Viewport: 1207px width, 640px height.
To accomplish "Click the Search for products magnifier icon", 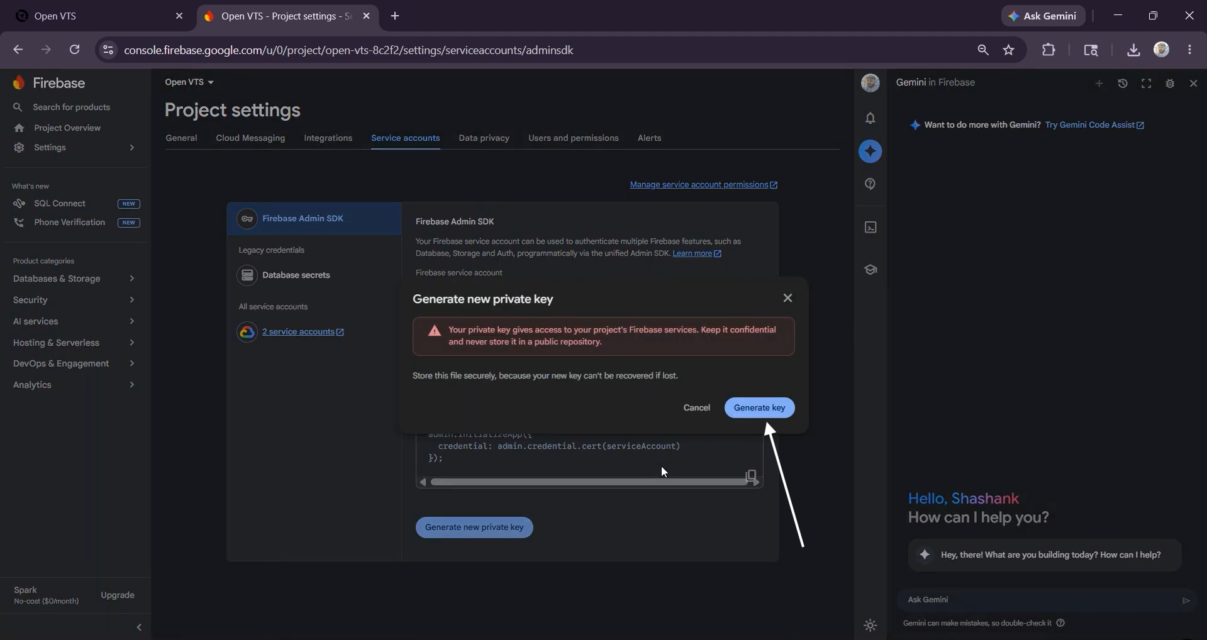I will click(18, 108).
